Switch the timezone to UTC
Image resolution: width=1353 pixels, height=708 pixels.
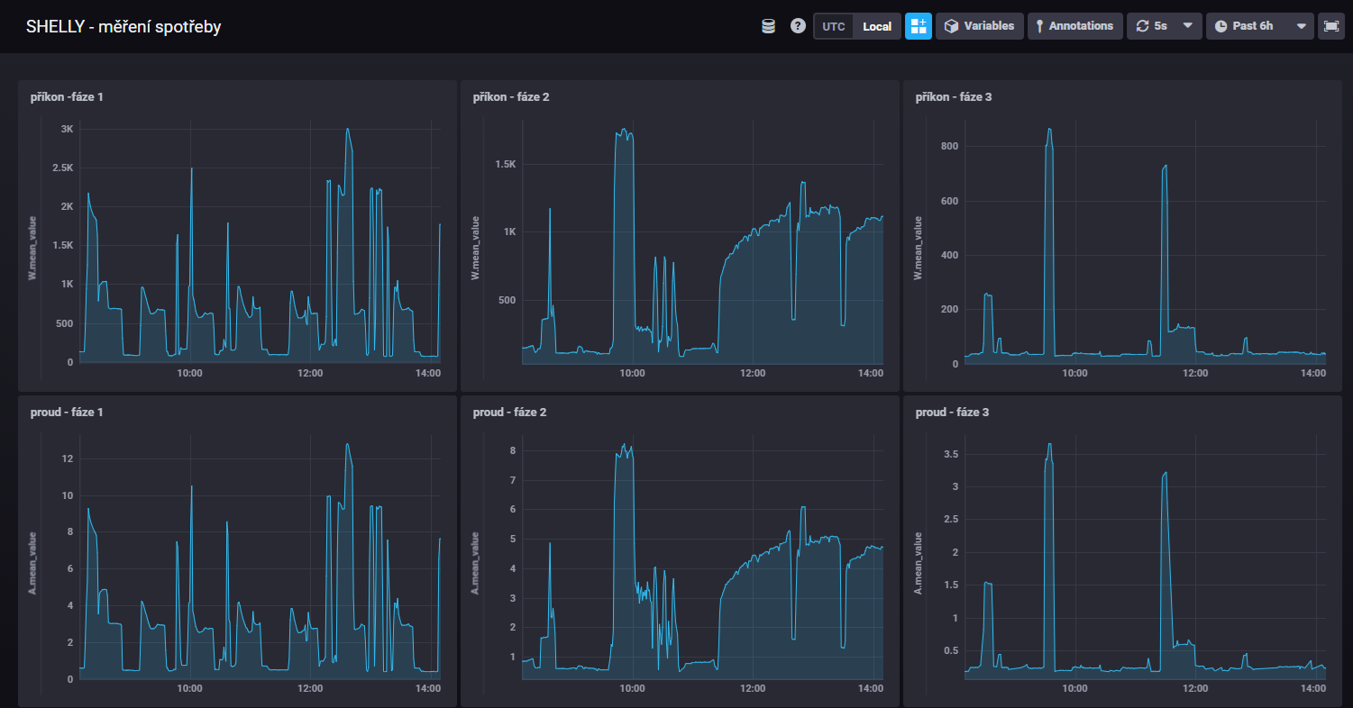(834, 26)
